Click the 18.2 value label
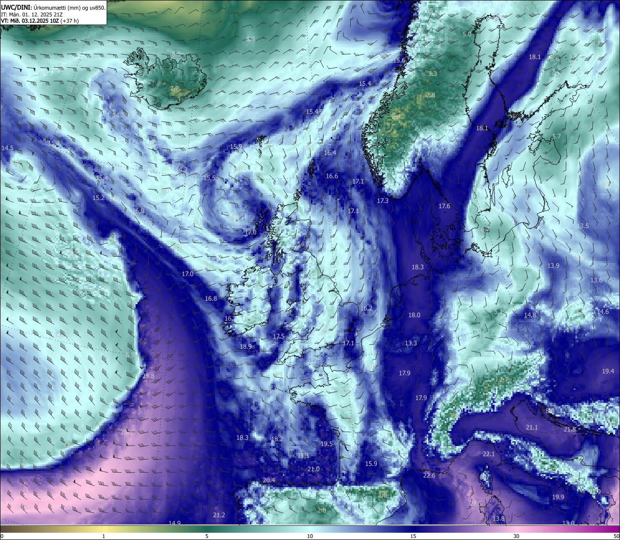The image size is (620, 540). pyautogui.click(x=277, y=439)
